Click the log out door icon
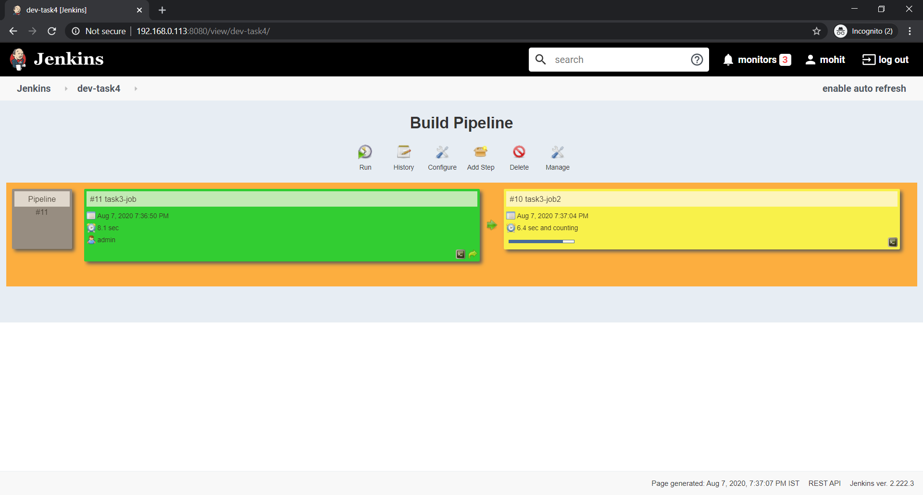923x495 pixels. coord(869,60)
